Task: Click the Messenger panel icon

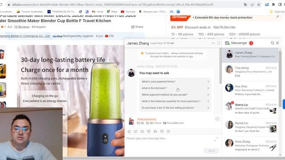Action: 227,43
